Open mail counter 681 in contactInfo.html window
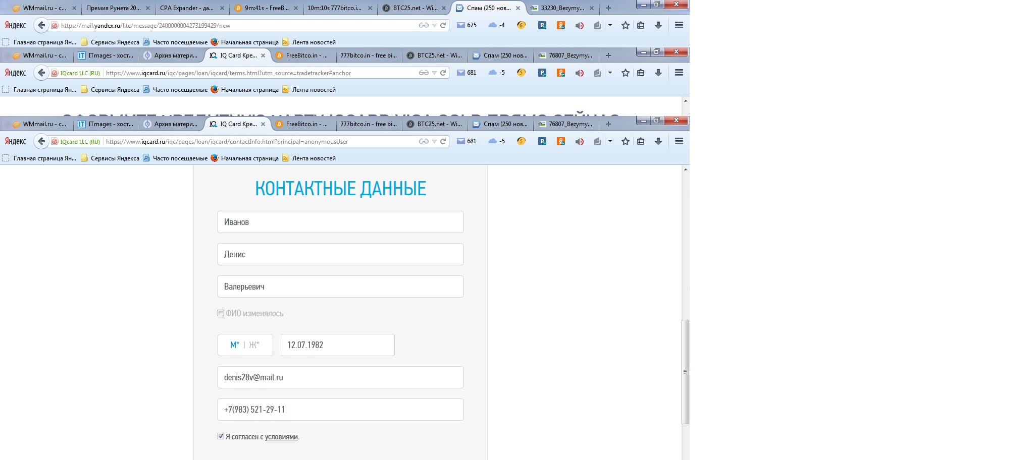The image size is (1032, 460). 467,142
